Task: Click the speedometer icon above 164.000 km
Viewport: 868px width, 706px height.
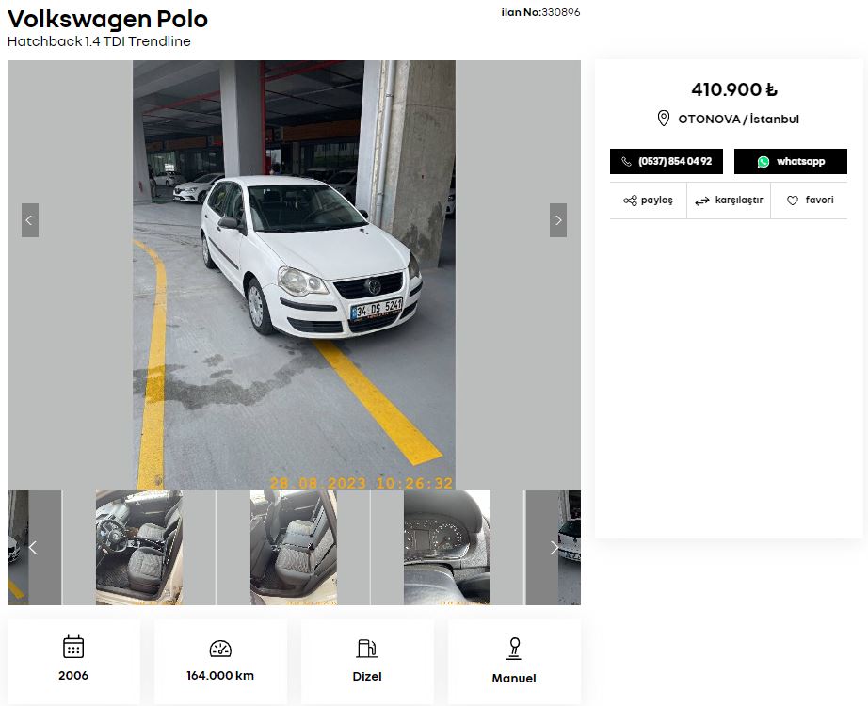Action: coord(220,649)
